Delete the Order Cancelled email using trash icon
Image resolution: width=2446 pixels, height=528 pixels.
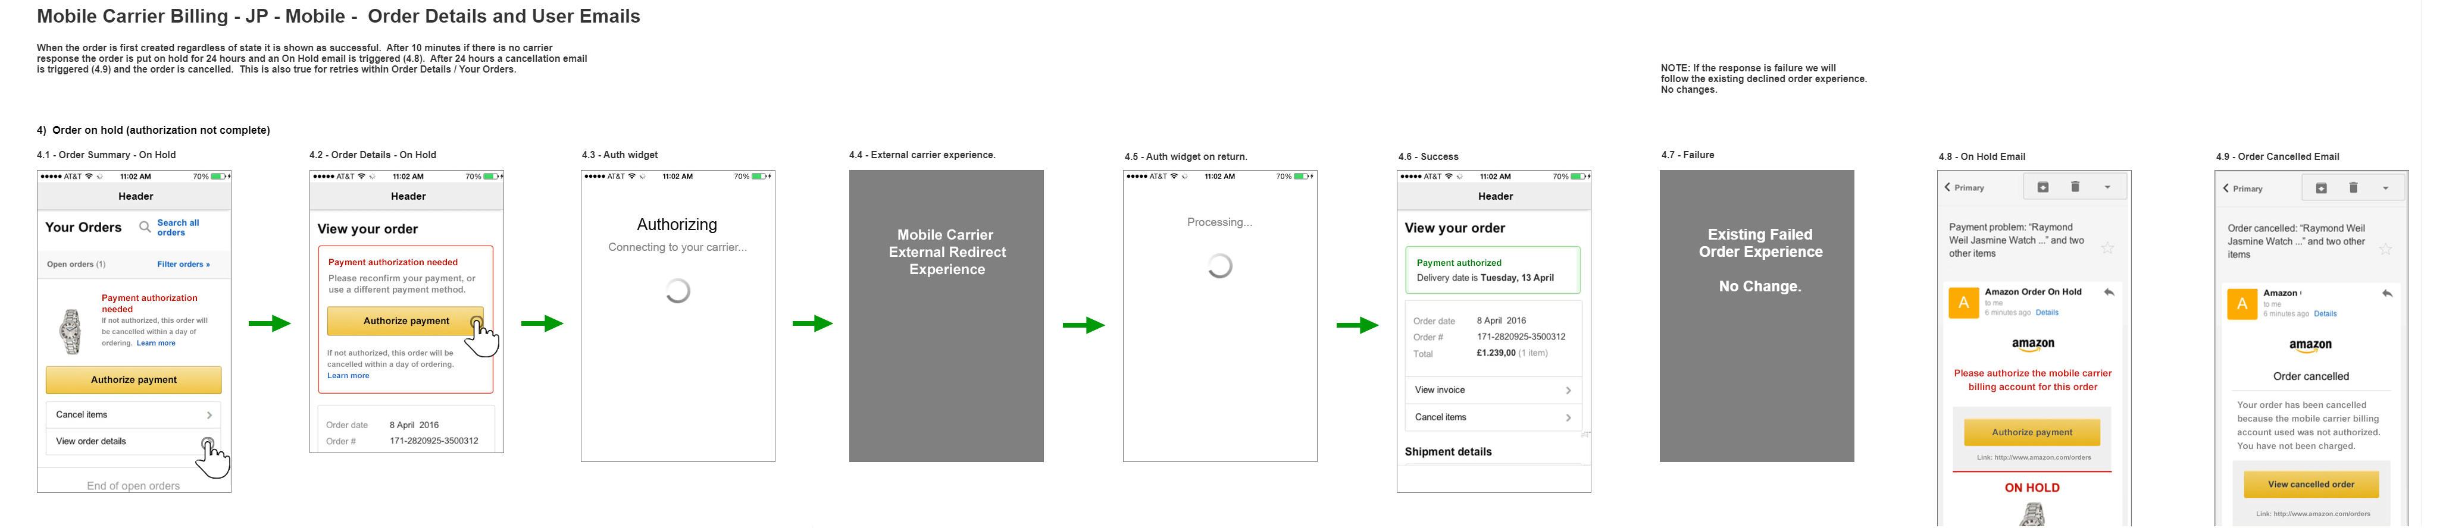(2353, 188)
